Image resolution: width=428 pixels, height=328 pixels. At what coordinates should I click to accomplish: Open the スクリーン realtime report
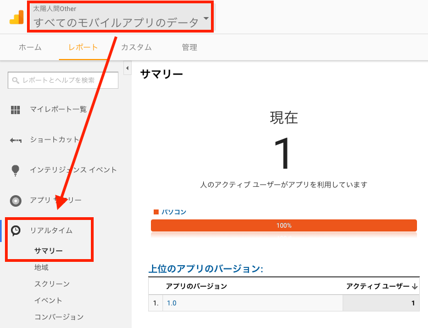52,284
